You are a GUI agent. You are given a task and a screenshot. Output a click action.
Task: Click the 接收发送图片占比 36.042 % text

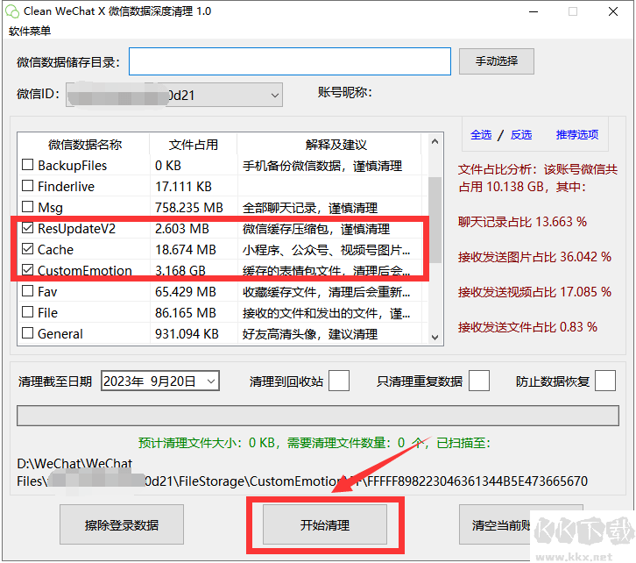[x=534, y=257]
